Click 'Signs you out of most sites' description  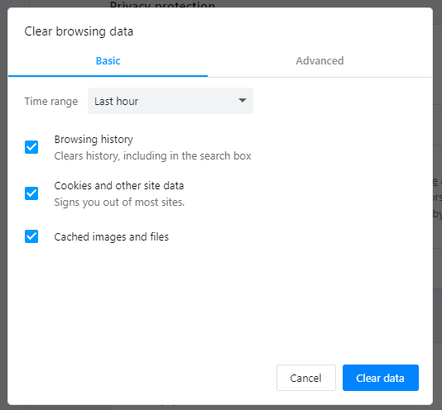pos(119,203)
